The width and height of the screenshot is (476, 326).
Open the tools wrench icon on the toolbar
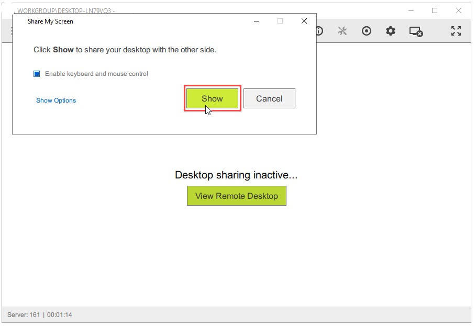tap(342, 31)
